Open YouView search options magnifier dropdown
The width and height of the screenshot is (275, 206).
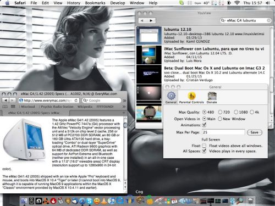pos(223,20)
